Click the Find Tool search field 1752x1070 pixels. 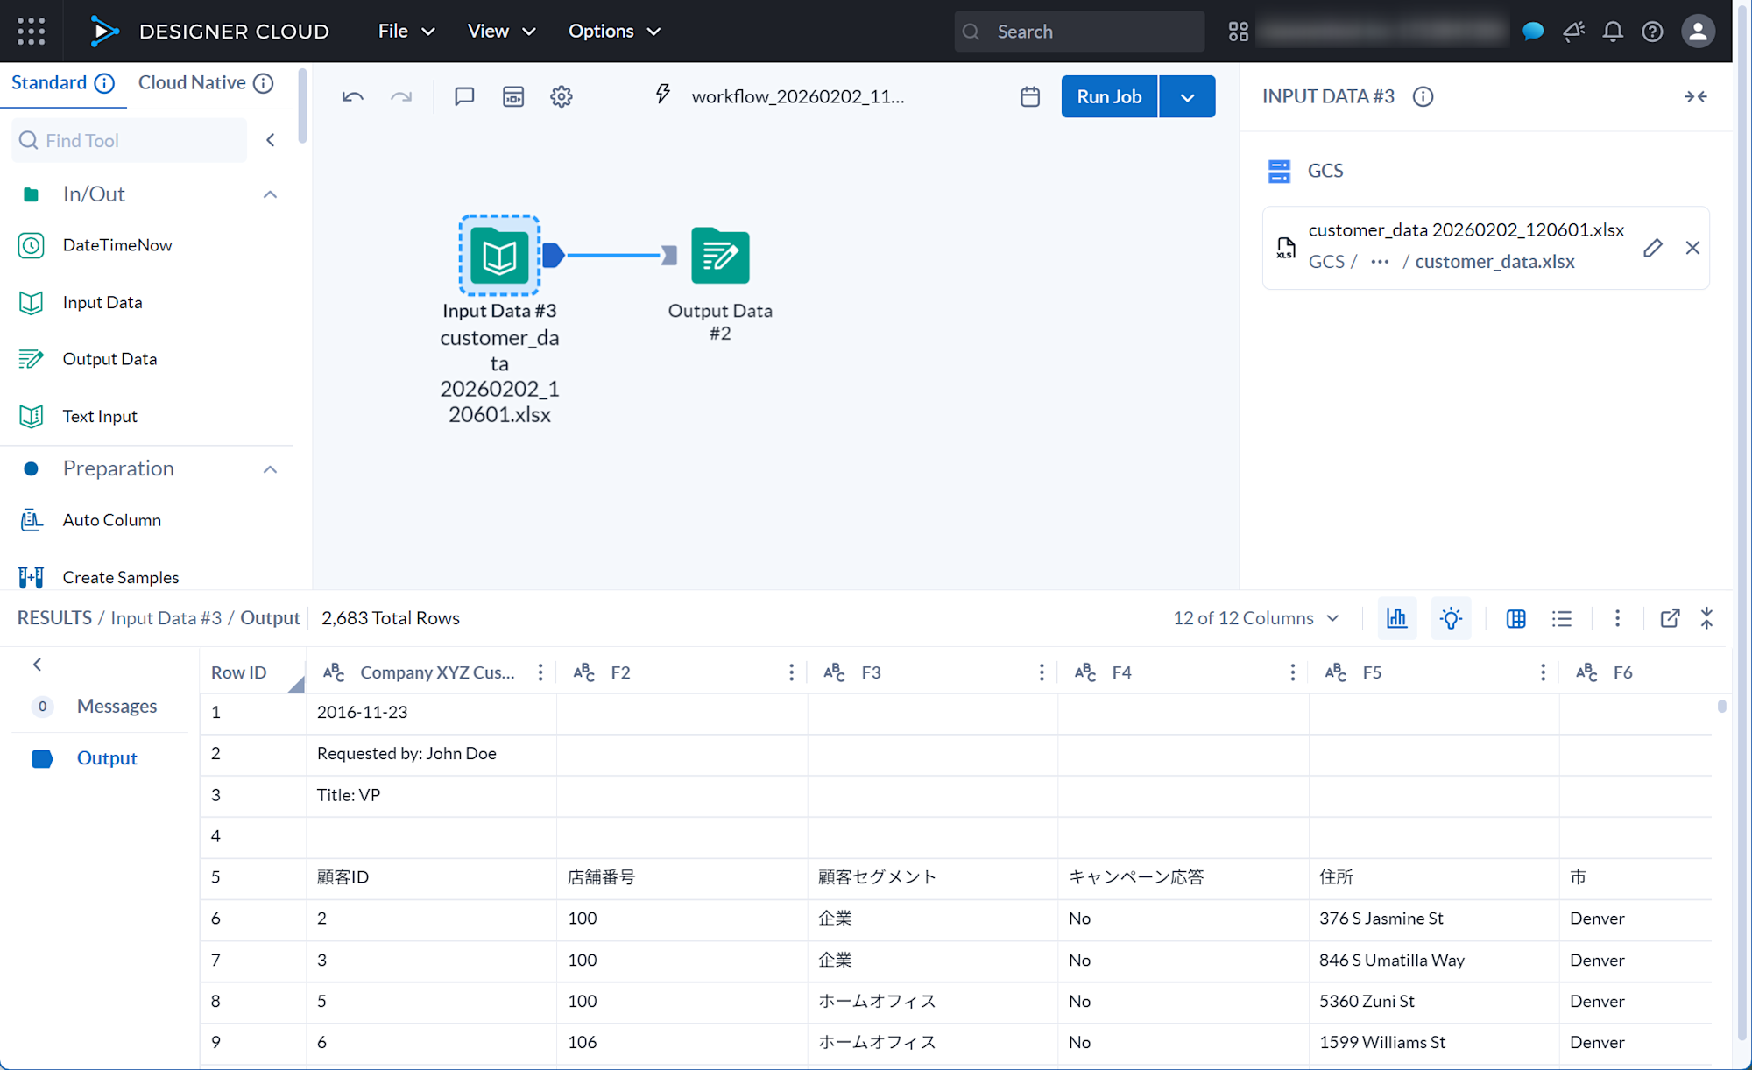click(x=131, y=140)
